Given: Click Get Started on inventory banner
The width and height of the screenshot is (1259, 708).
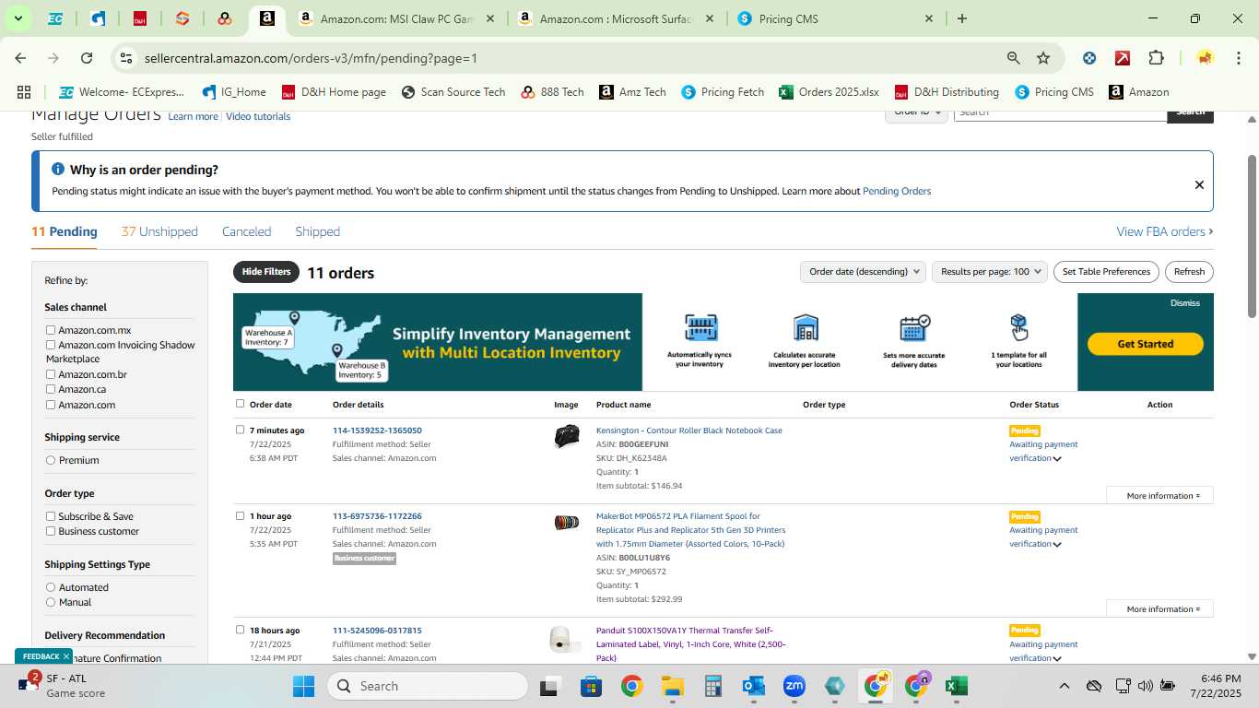Looking at the screenshot, I should pyautogui.click(x=1146, y=344).
